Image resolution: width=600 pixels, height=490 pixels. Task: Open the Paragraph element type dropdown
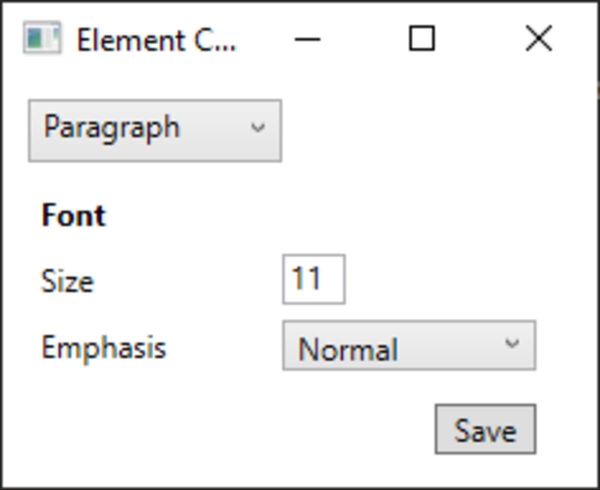(x=155, y=130)
